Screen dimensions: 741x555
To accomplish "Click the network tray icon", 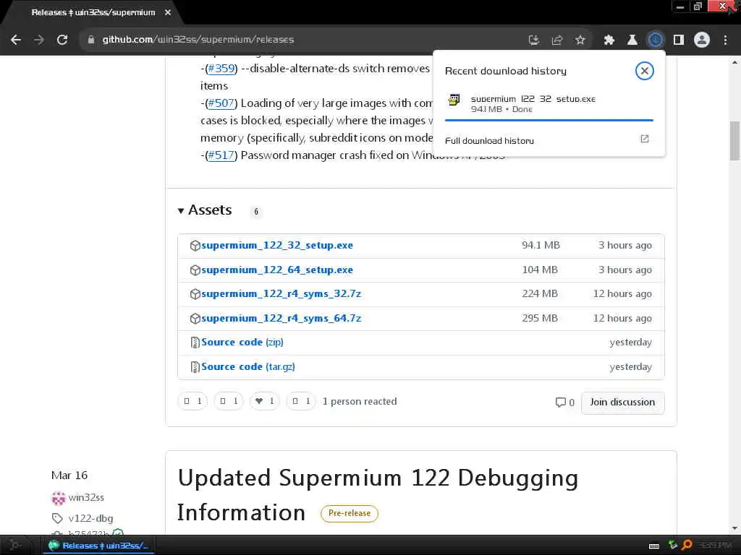I will coord(673,546).
